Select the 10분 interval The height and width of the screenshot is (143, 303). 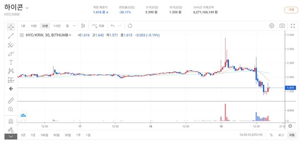point(33,26)
